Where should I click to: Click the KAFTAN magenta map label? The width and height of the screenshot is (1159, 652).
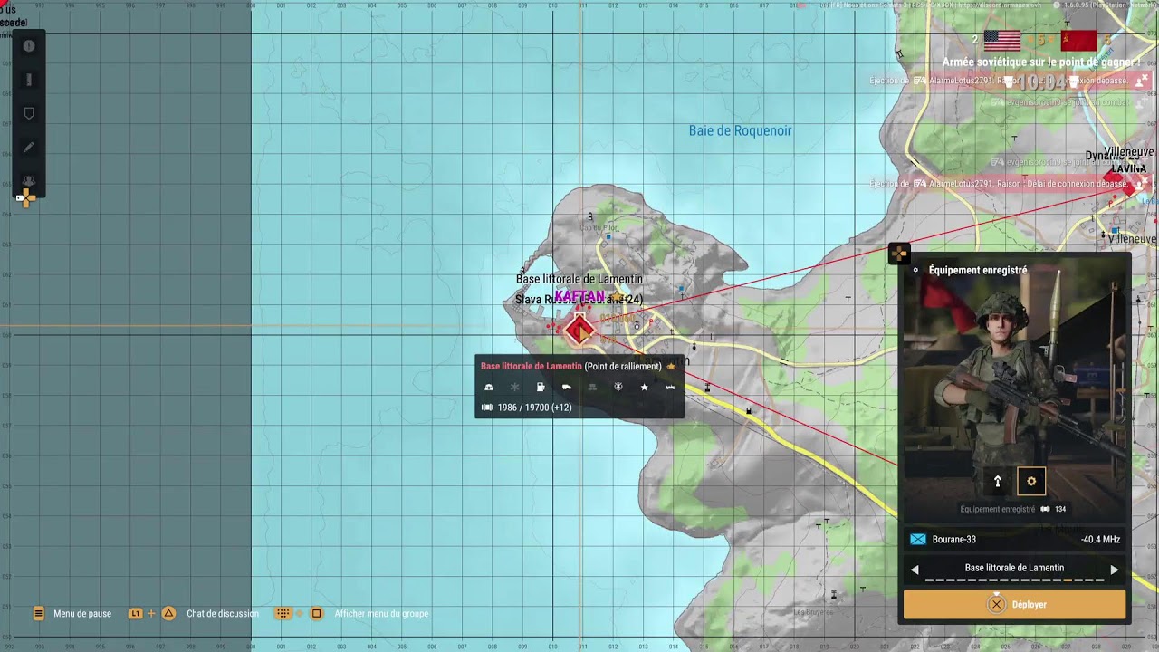pos(579,296)
